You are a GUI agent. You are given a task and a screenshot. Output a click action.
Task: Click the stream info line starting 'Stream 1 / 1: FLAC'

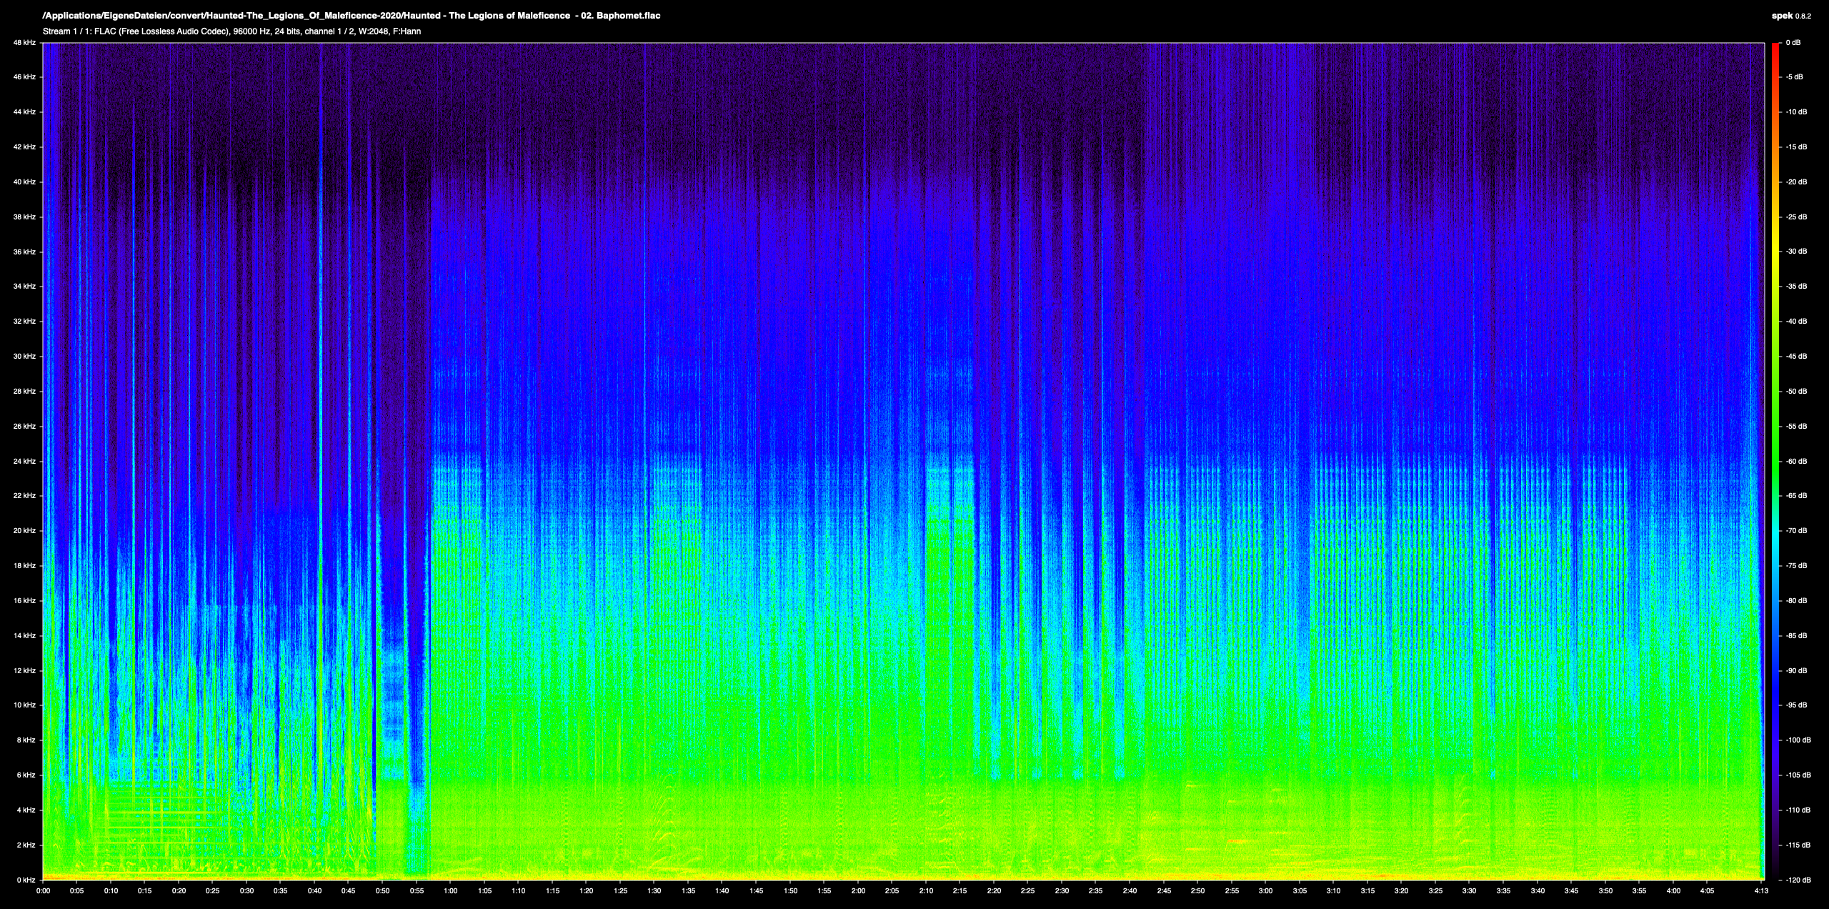point(231,31)
